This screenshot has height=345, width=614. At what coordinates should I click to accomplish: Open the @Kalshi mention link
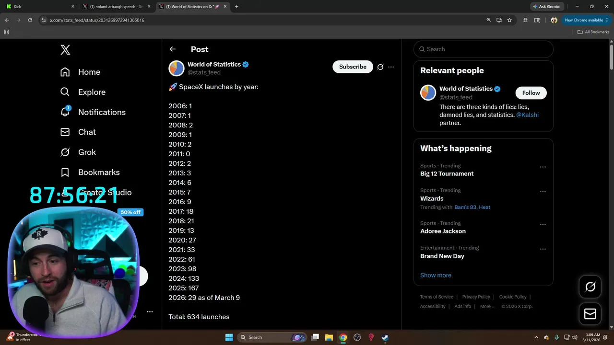[527, 115]
